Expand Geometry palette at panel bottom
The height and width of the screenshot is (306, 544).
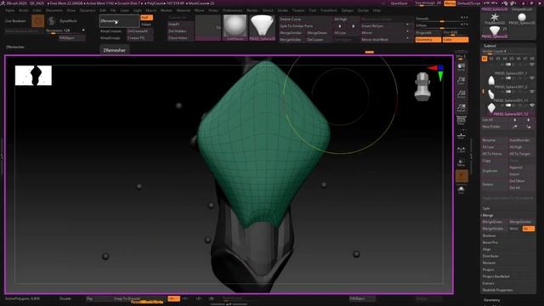click(x=492, y=300)
